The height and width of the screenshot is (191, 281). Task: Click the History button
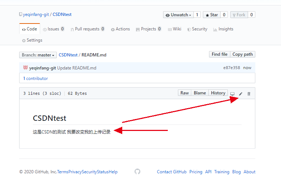point(218,93)
